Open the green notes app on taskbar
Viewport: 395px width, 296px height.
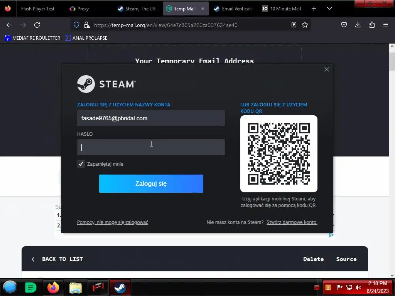(x=31, y=288)
